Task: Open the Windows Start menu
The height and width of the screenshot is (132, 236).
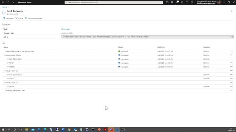Action: click(3, 129)
